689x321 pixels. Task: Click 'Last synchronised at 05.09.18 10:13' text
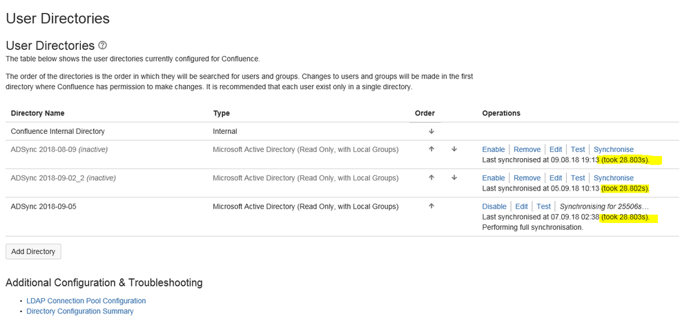click(541, 188)
